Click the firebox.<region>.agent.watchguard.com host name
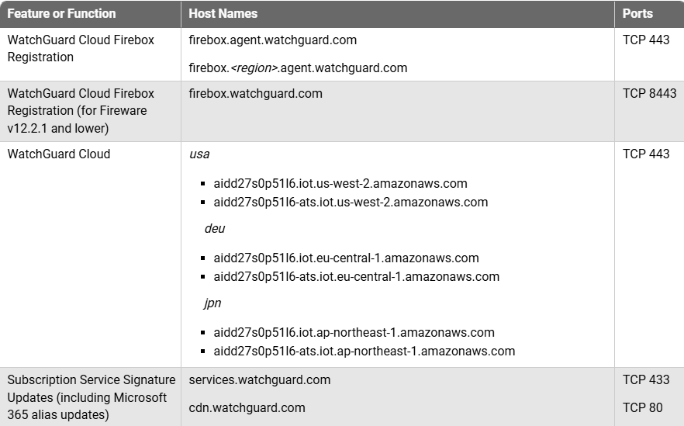Image resolution: width=684 pixels, height=426 pixels. tap(298, 68)
